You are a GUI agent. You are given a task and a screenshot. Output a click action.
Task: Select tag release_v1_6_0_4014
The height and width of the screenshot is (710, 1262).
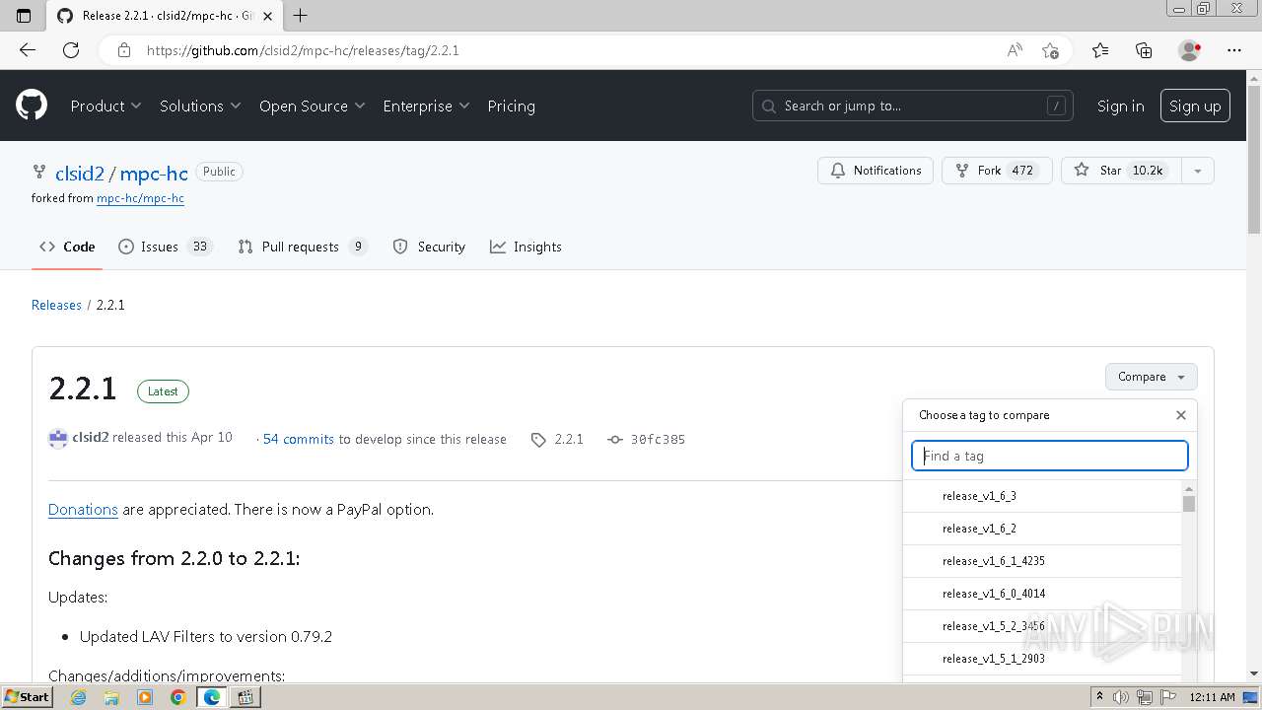(x=1042, y=594)
